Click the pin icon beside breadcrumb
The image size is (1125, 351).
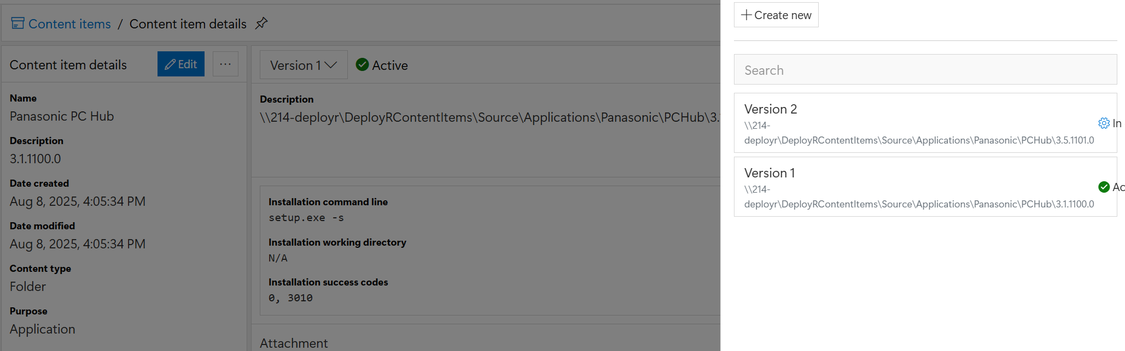(261, 23)
